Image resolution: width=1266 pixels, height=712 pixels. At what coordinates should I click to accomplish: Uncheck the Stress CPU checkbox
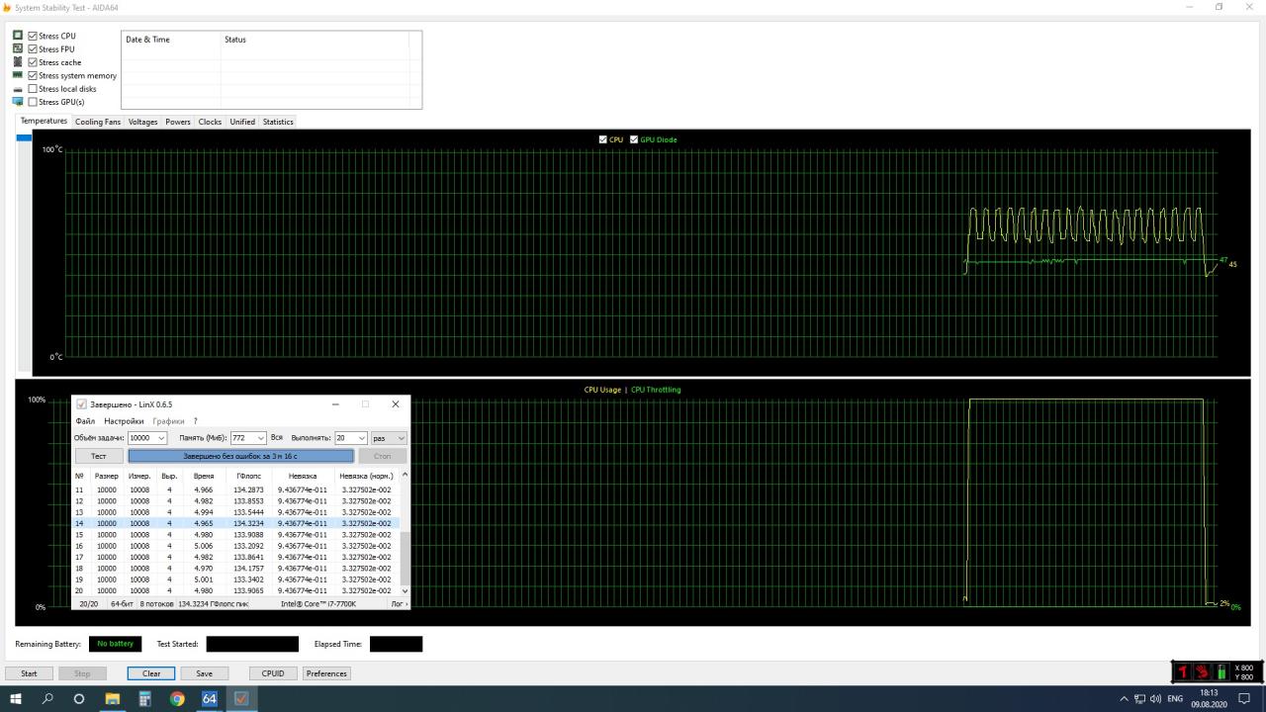point(33,37)
